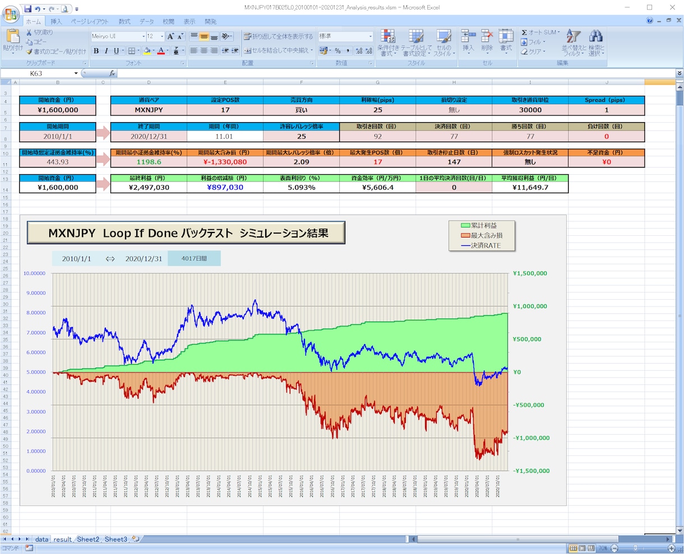Open the Office button menu
The height and width of the screenshot is (554, 684).
click(10, 13)
